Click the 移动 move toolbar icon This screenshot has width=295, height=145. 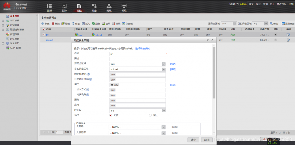[73, 24]
